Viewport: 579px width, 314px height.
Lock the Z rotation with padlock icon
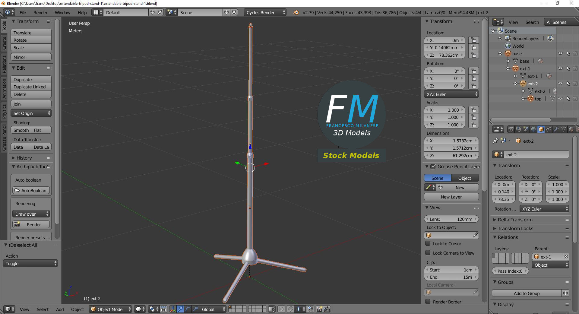point(473,86)
